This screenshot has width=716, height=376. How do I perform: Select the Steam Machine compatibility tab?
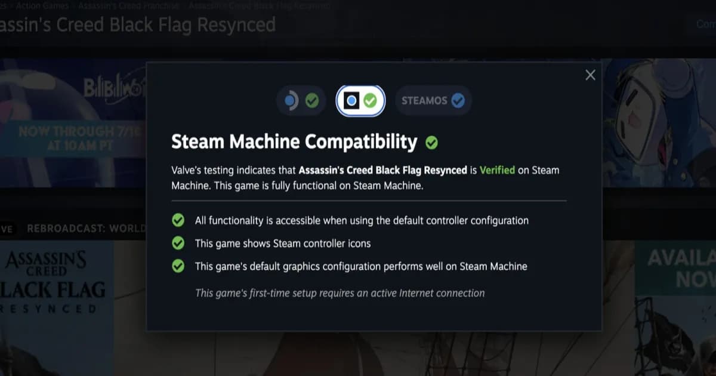coord(361,100)
